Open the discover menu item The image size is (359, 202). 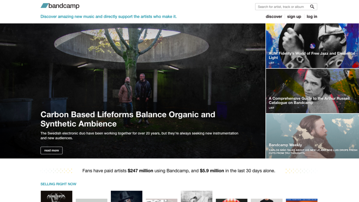[274, 16]
